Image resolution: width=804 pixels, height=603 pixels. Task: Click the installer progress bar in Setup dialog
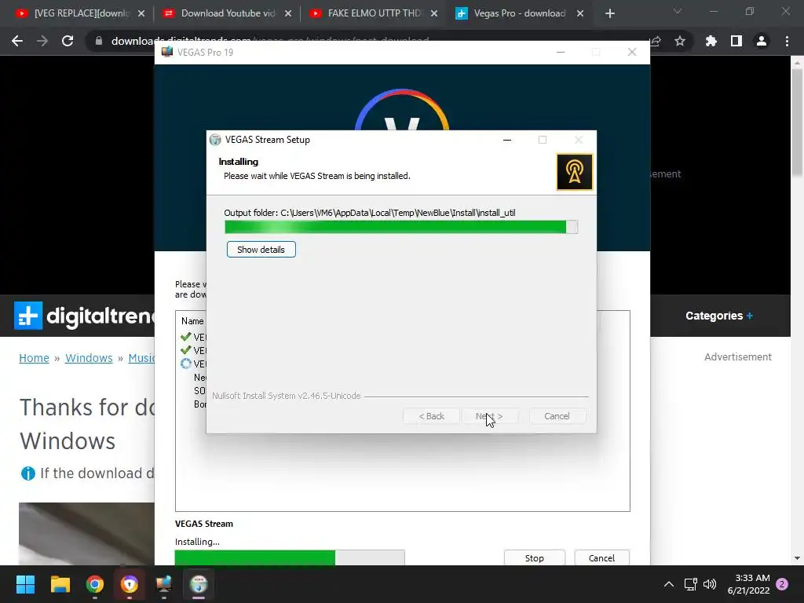(x=401, y=227)
